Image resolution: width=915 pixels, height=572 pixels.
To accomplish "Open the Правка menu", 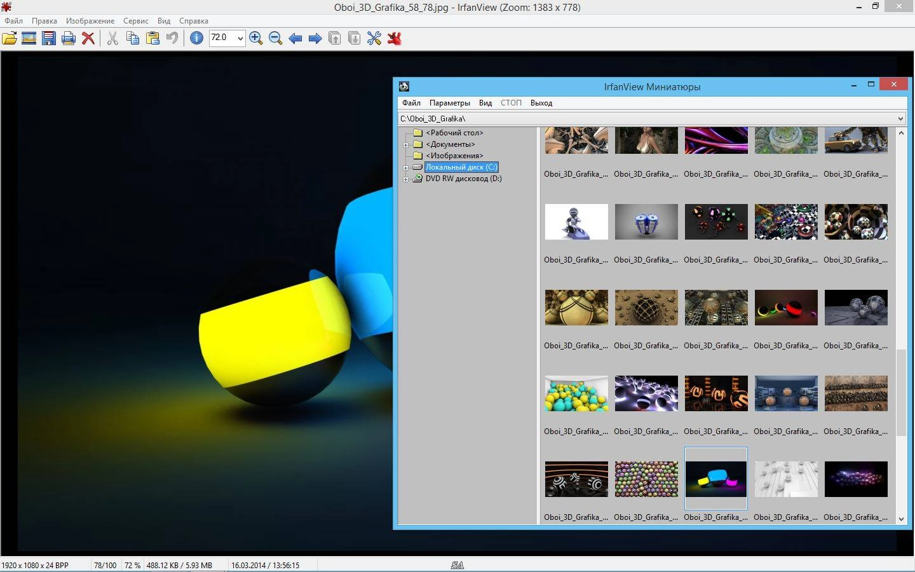I will (x=44, y=20).
